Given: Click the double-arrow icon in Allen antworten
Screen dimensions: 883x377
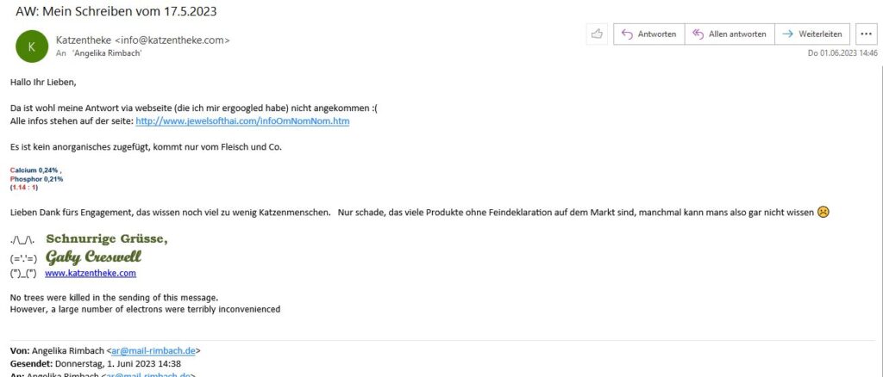Looking at the screenshot, I should click(698, 34).
